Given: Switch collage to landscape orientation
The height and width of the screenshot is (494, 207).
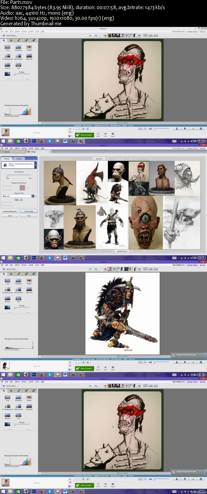Looking at the screenshot, I should pos(16,199).
